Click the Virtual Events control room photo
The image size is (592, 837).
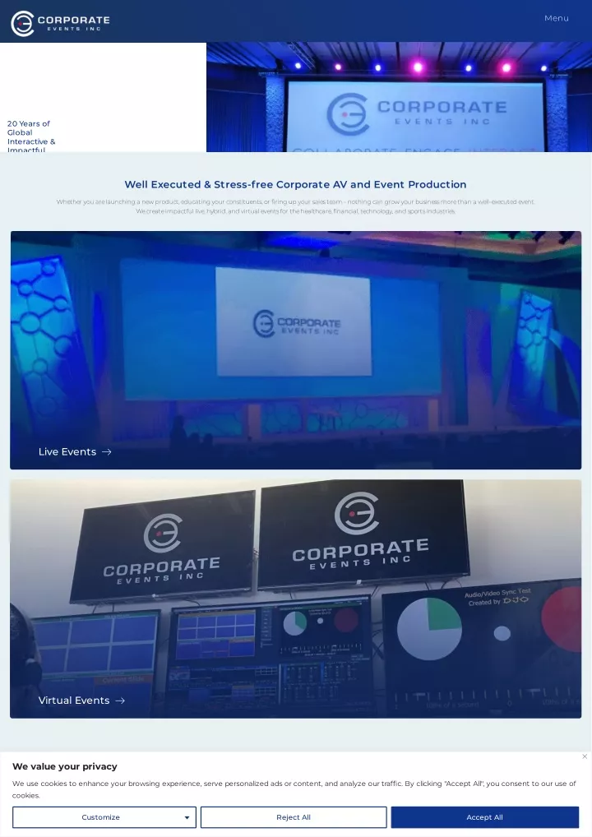click(296, 599)
